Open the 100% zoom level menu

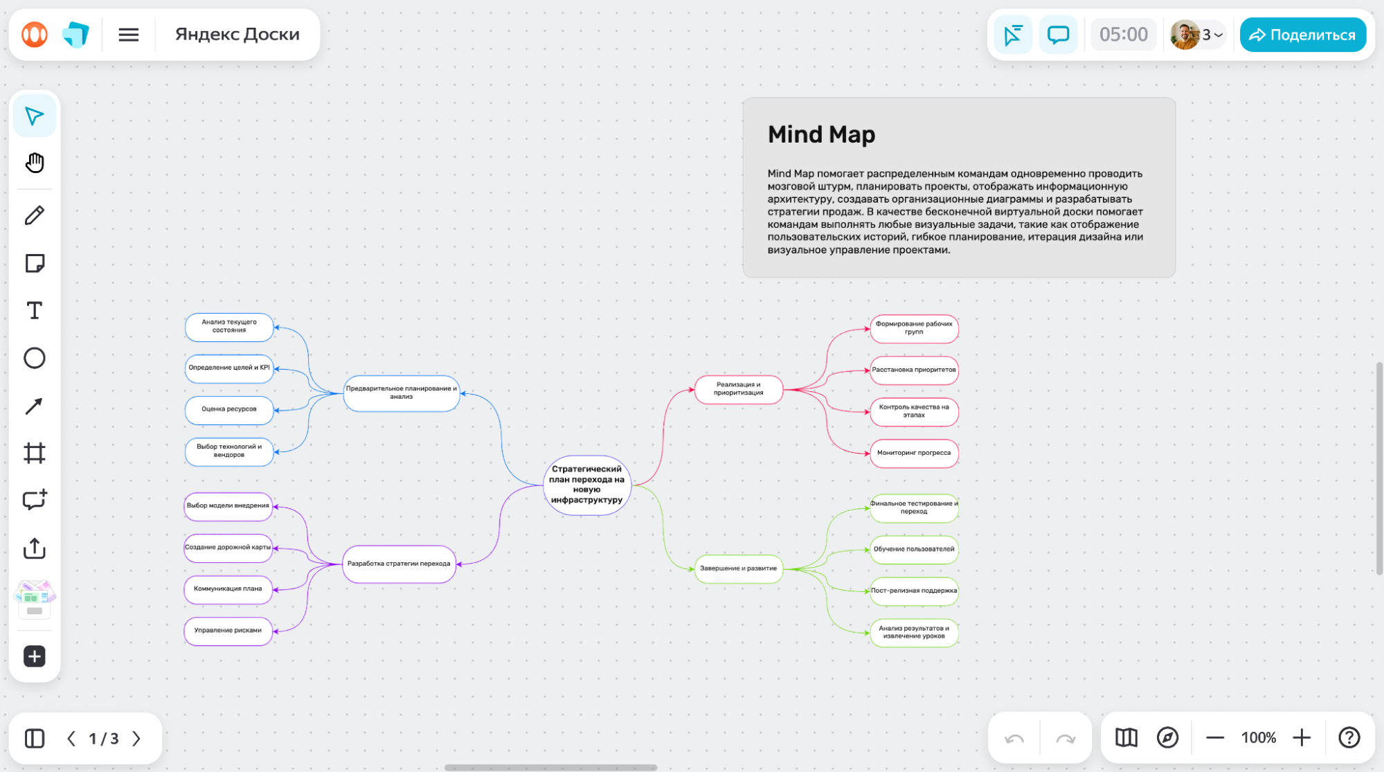(1258, 738)
